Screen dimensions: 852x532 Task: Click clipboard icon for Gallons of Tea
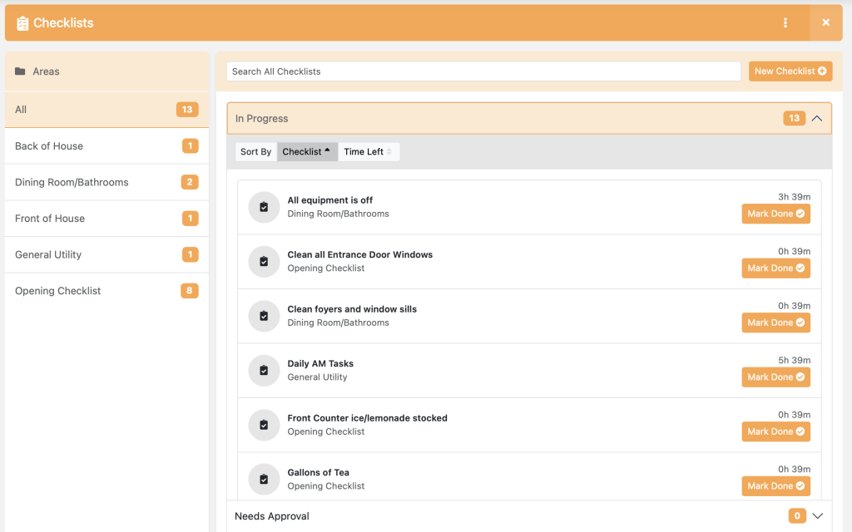point(264,480)
